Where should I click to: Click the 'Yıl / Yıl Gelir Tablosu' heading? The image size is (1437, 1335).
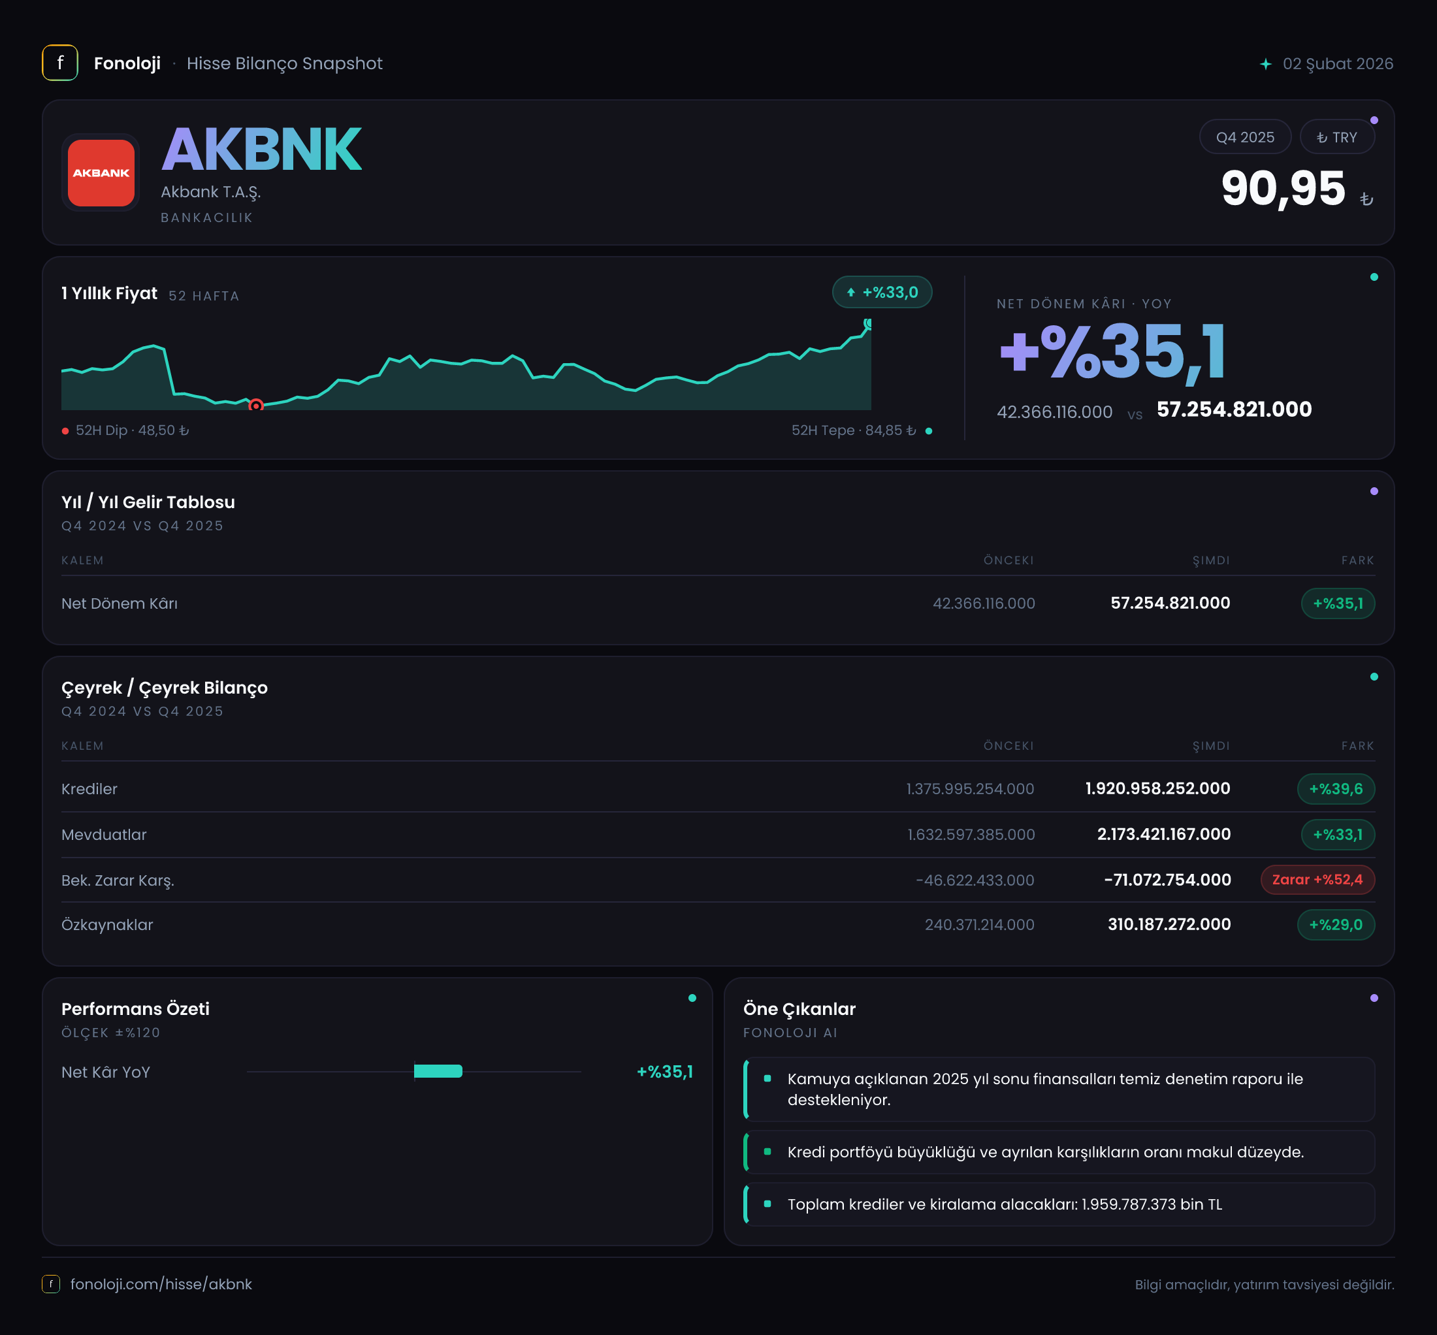point(148,502)
